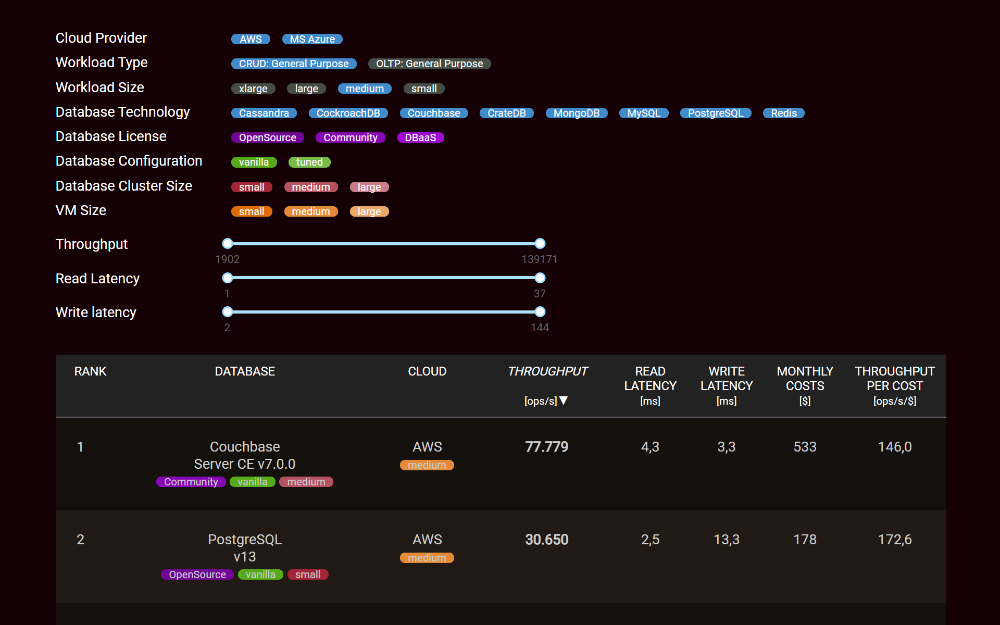
Task: Enable OLTP: General Purpose workload filter
Action: (x=429, y=64)
